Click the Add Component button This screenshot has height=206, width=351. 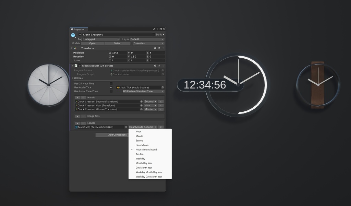point(112,135)
